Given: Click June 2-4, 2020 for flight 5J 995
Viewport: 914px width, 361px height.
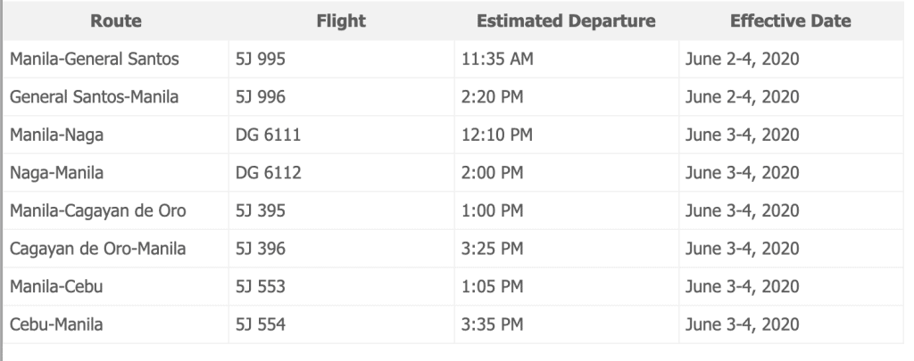Looking at the screenshot, I should 741,60.
